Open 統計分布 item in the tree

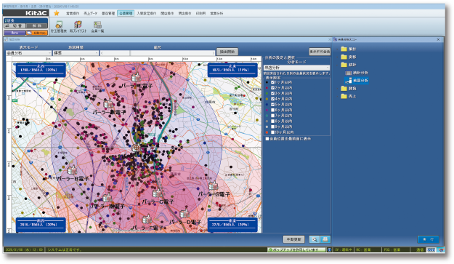[x=357, y=73]
